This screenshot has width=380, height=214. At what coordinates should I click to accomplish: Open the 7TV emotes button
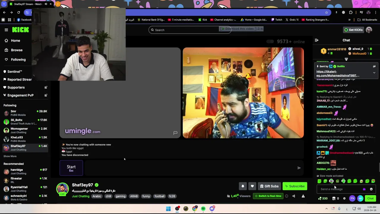click(x=352, y=199)
